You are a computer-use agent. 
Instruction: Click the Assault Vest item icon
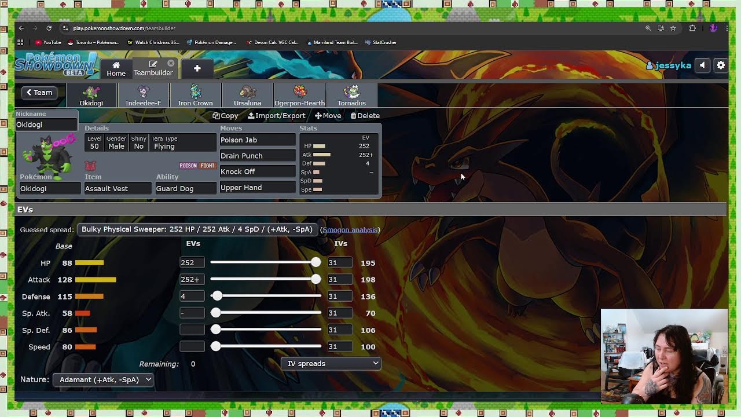point(90,166)
